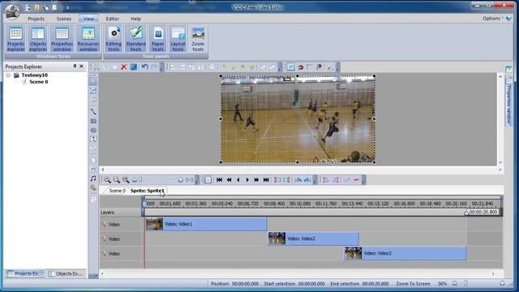The width and height of the screenshot is (519, 292).
Task: Expand the editing toolbar overflow arrow
Action: tap(161, 67)
